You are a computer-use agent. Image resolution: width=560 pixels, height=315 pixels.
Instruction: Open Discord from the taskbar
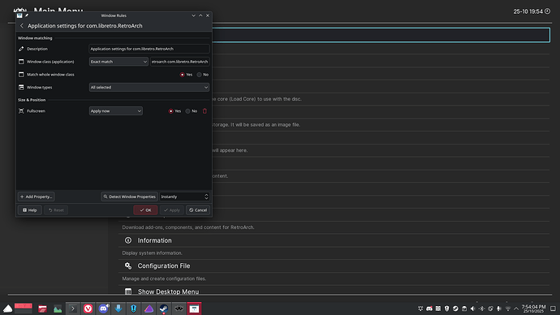tap(104, 309)
